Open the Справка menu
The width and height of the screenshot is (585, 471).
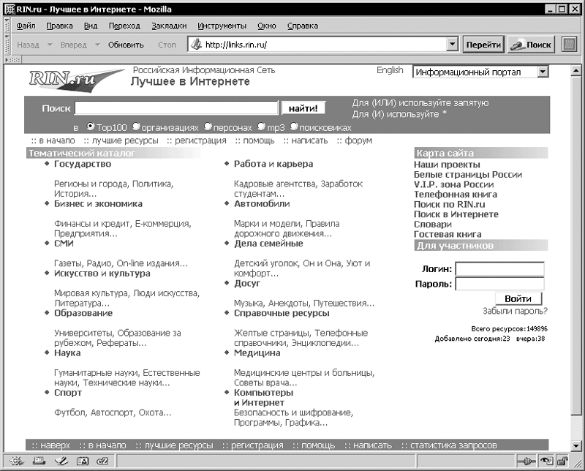[303, 26]
